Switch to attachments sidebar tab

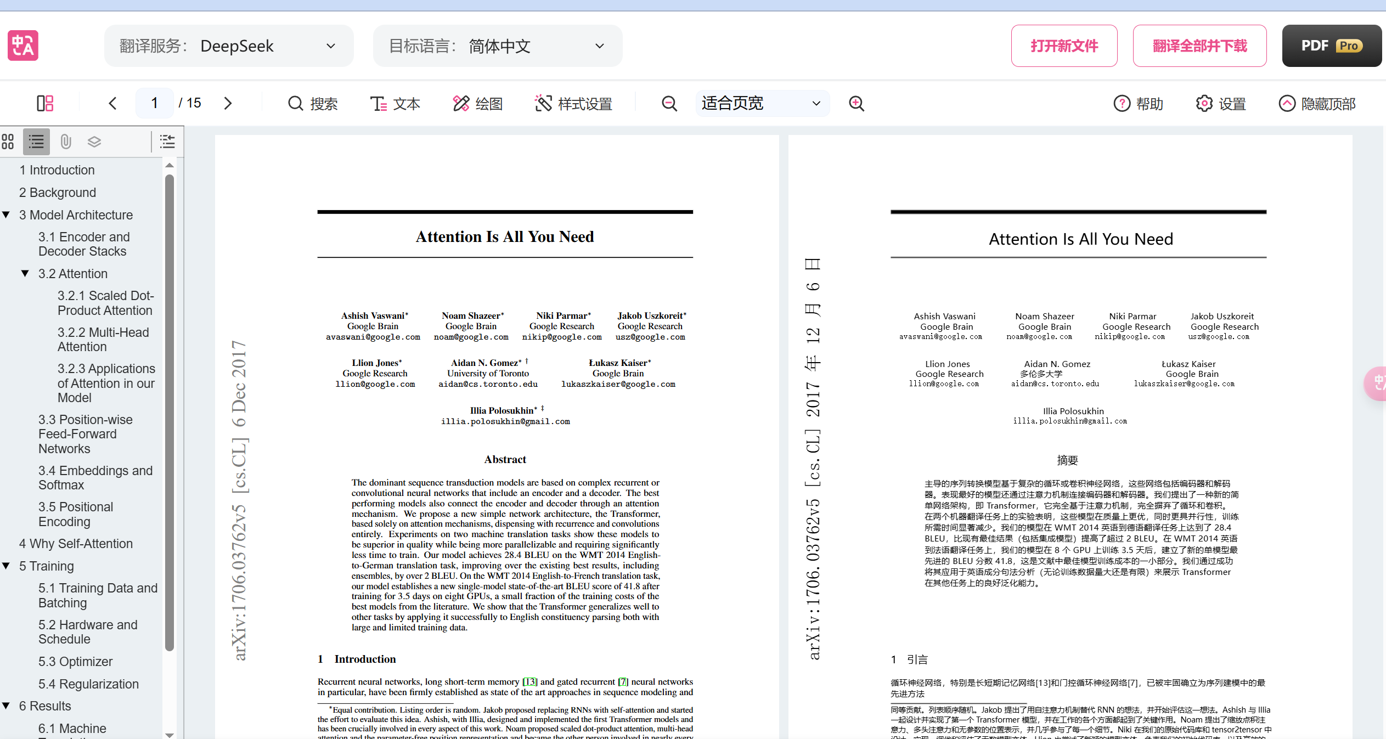65,142
